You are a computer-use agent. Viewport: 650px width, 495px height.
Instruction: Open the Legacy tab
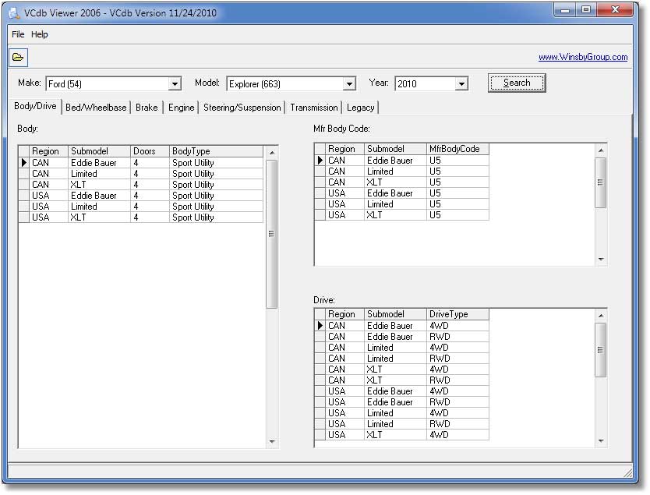pos(360,108)
